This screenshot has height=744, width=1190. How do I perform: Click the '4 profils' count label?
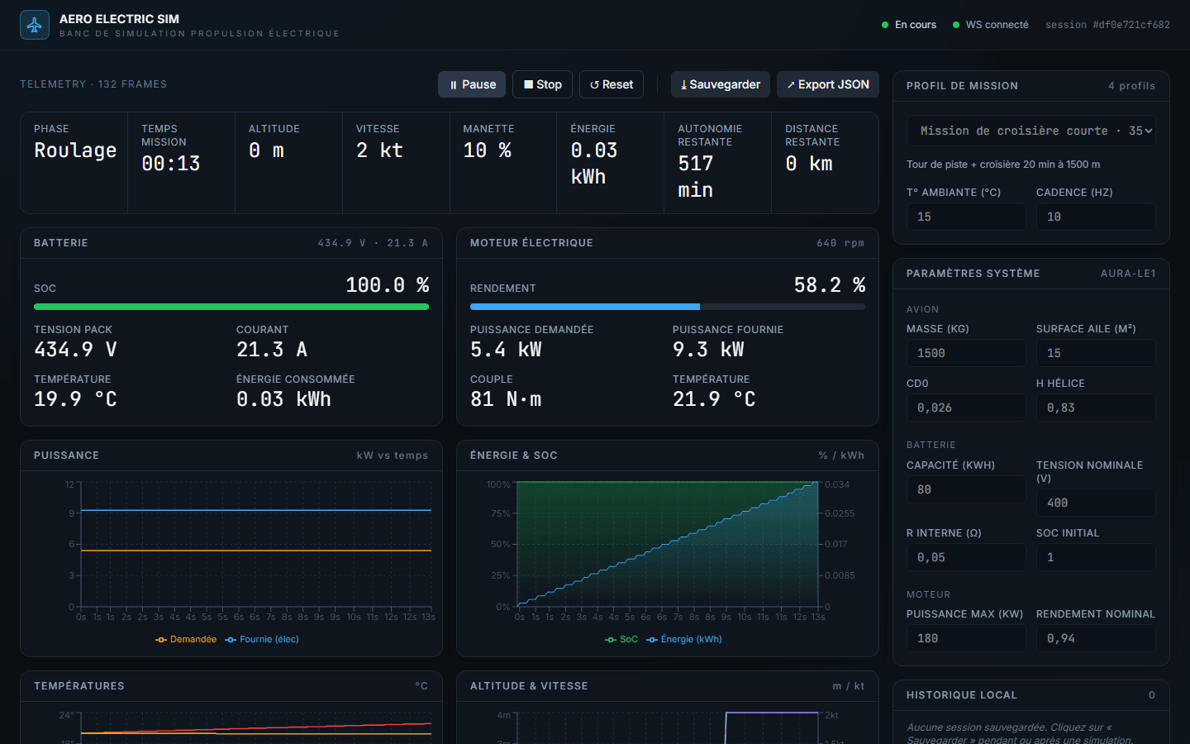click(1132, 86)
